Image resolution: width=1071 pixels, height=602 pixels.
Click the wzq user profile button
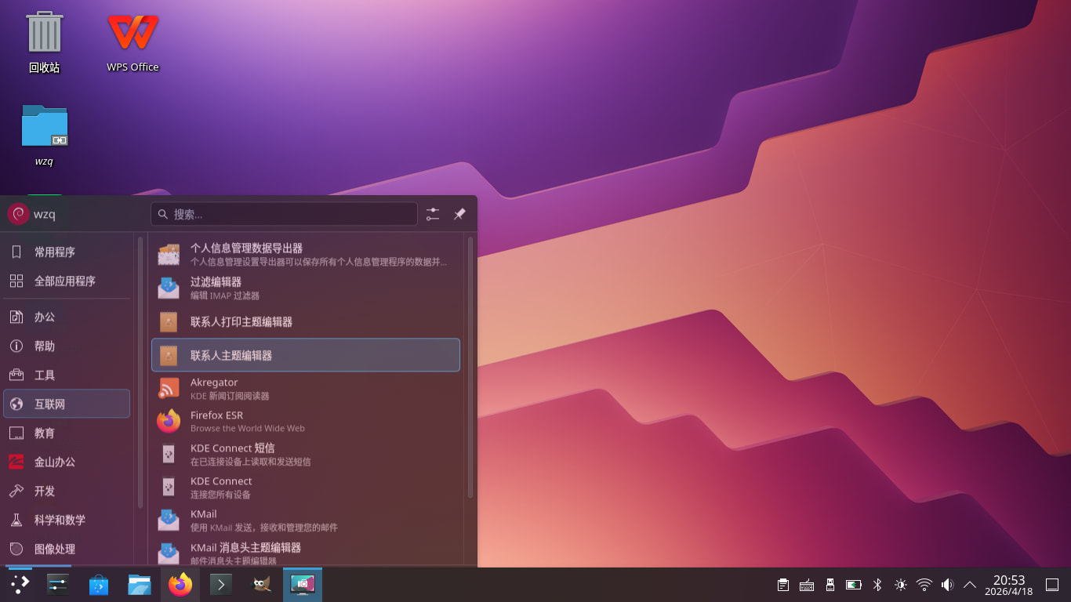click(x=33, y=214)
